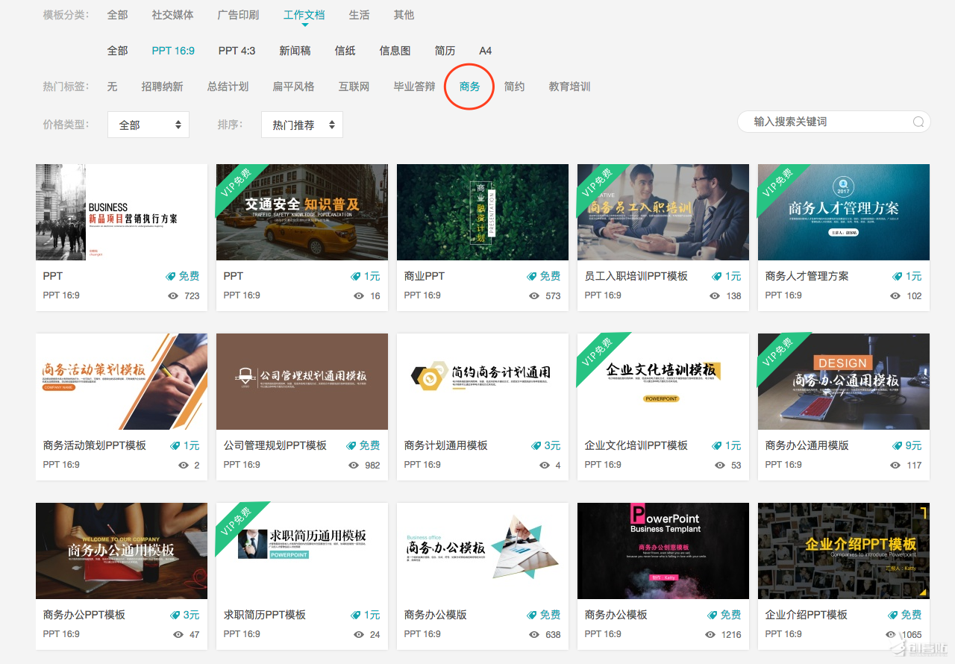Open 企业介绍PPT模板 photo-wall thumbnail
The image size is (955, 664).
[x=844, y=551]
